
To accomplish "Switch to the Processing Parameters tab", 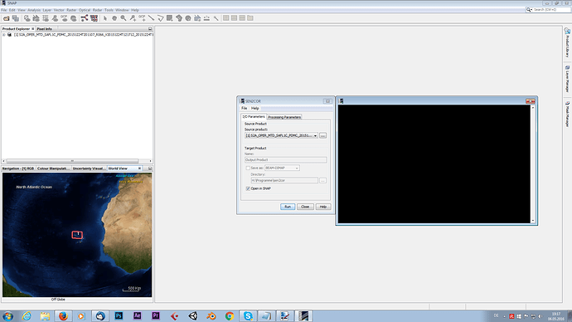I will 284,117.
